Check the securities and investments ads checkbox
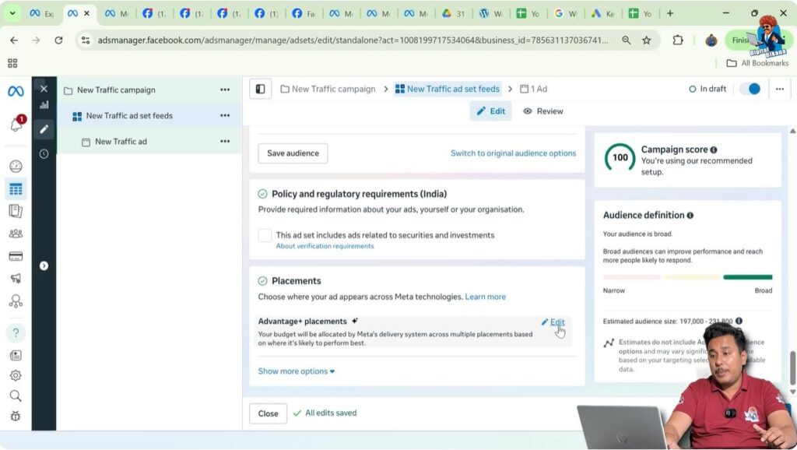 pos(265,235)
